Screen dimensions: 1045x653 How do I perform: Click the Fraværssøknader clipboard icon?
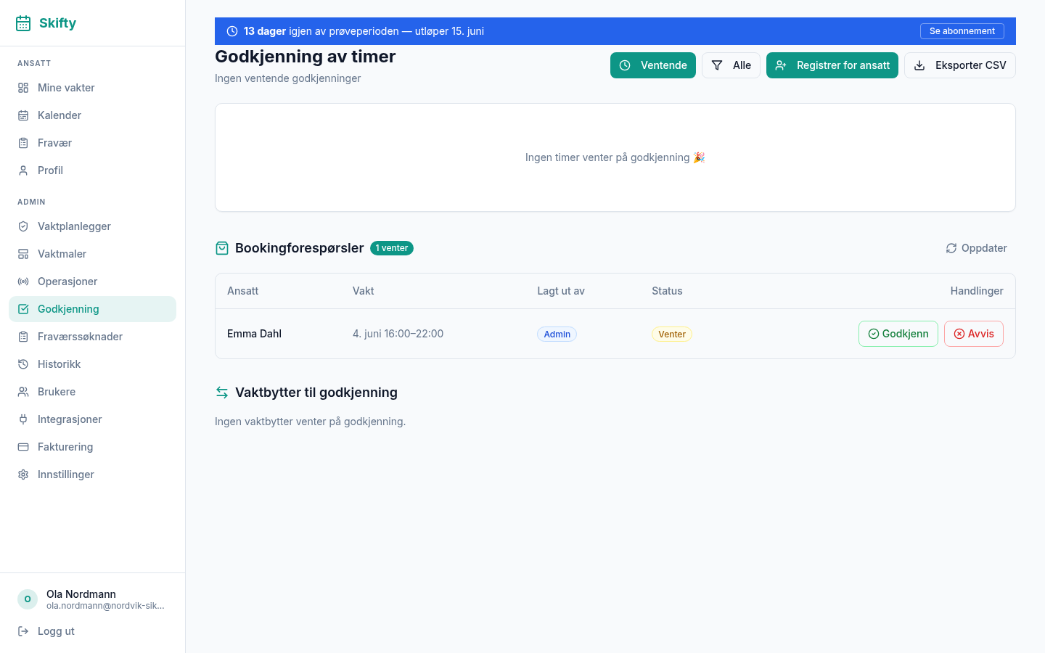23,337
